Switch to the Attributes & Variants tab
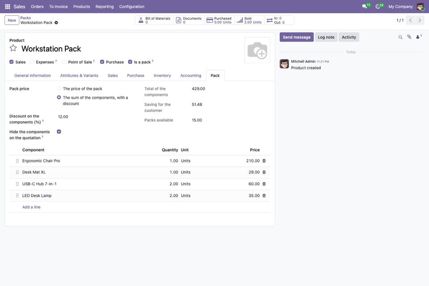 [x=79, y=76]
